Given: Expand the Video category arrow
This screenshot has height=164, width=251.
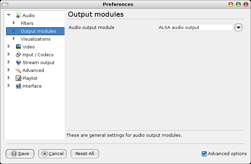Looking at the screenshot, I should [9, 46].
